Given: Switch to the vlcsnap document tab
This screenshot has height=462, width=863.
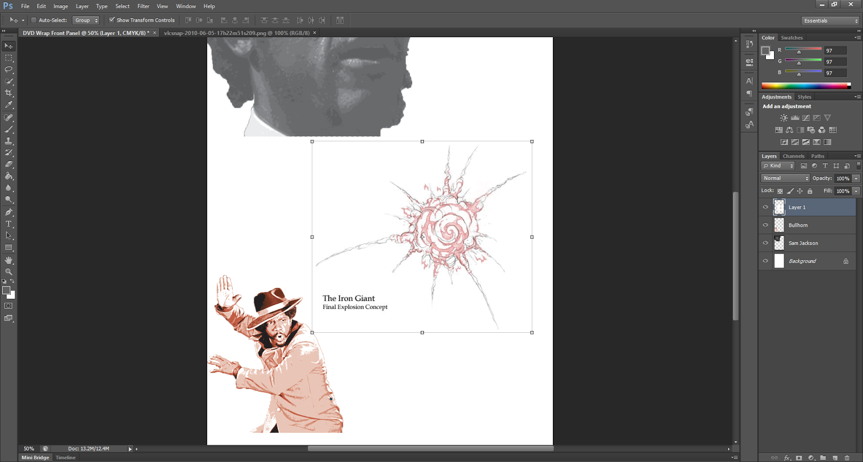Looking at the screenshot, I should tap(237, 33).
